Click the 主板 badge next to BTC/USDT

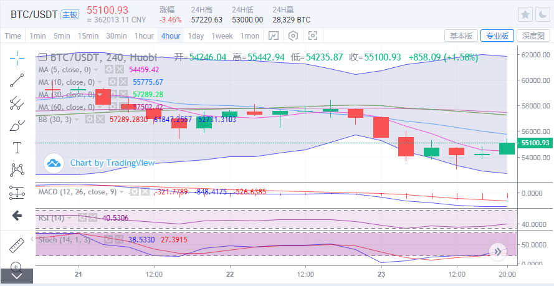coord(70,14)
